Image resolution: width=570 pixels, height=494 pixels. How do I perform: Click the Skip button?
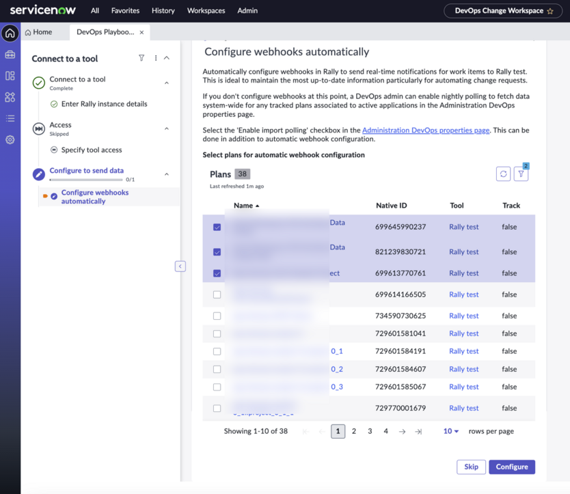[x=471, y=467]
